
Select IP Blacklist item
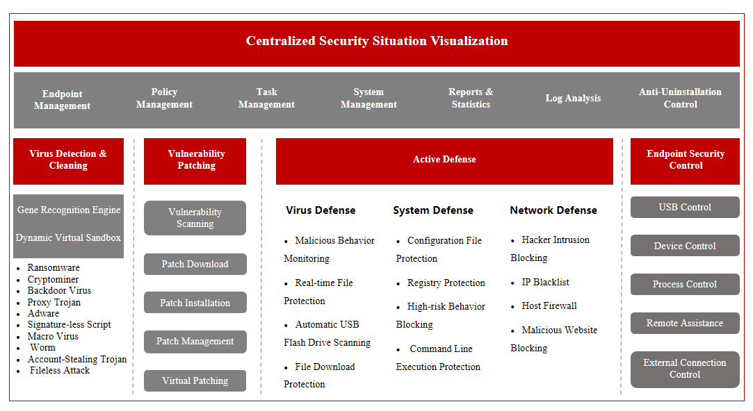(x=540, y=283)
